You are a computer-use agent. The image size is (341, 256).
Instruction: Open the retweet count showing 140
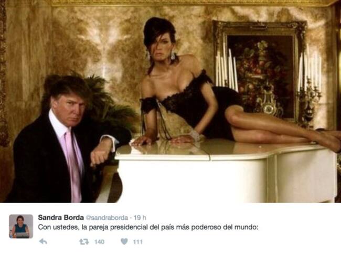tap(99, 242)
